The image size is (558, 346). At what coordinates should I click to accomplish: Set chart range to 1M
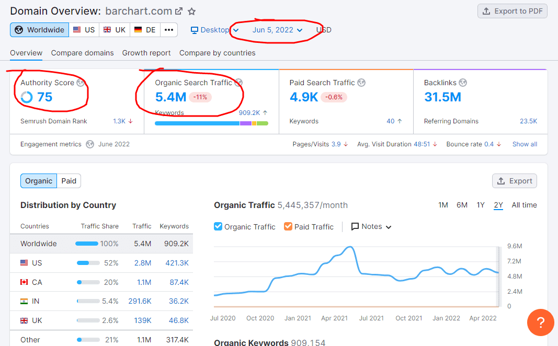(443, 205)
